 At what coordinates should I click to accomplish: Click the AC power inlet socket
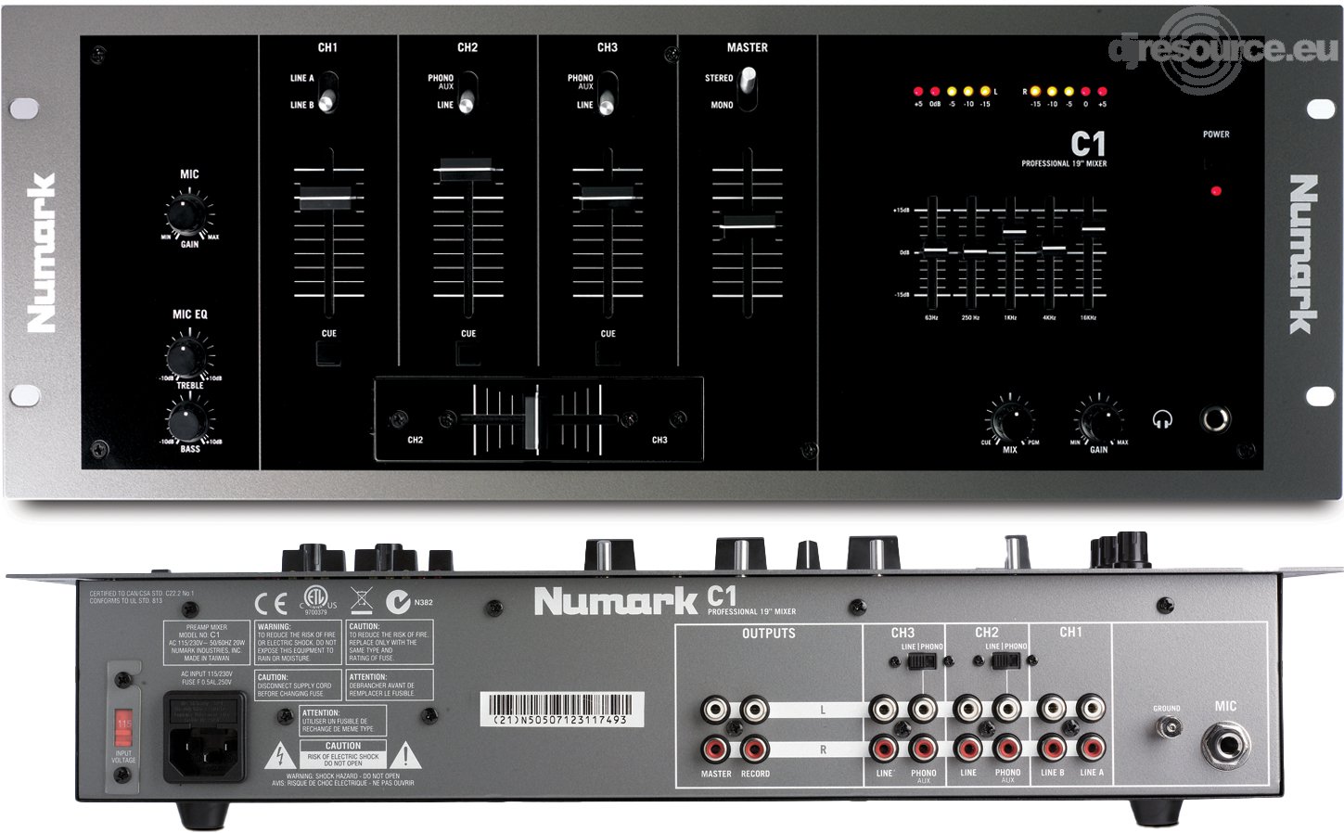tap(205, 738)
